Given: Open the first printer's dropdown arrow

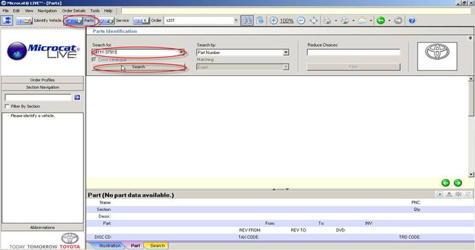Looking at the screenshot, I should [x=336, y=20].
